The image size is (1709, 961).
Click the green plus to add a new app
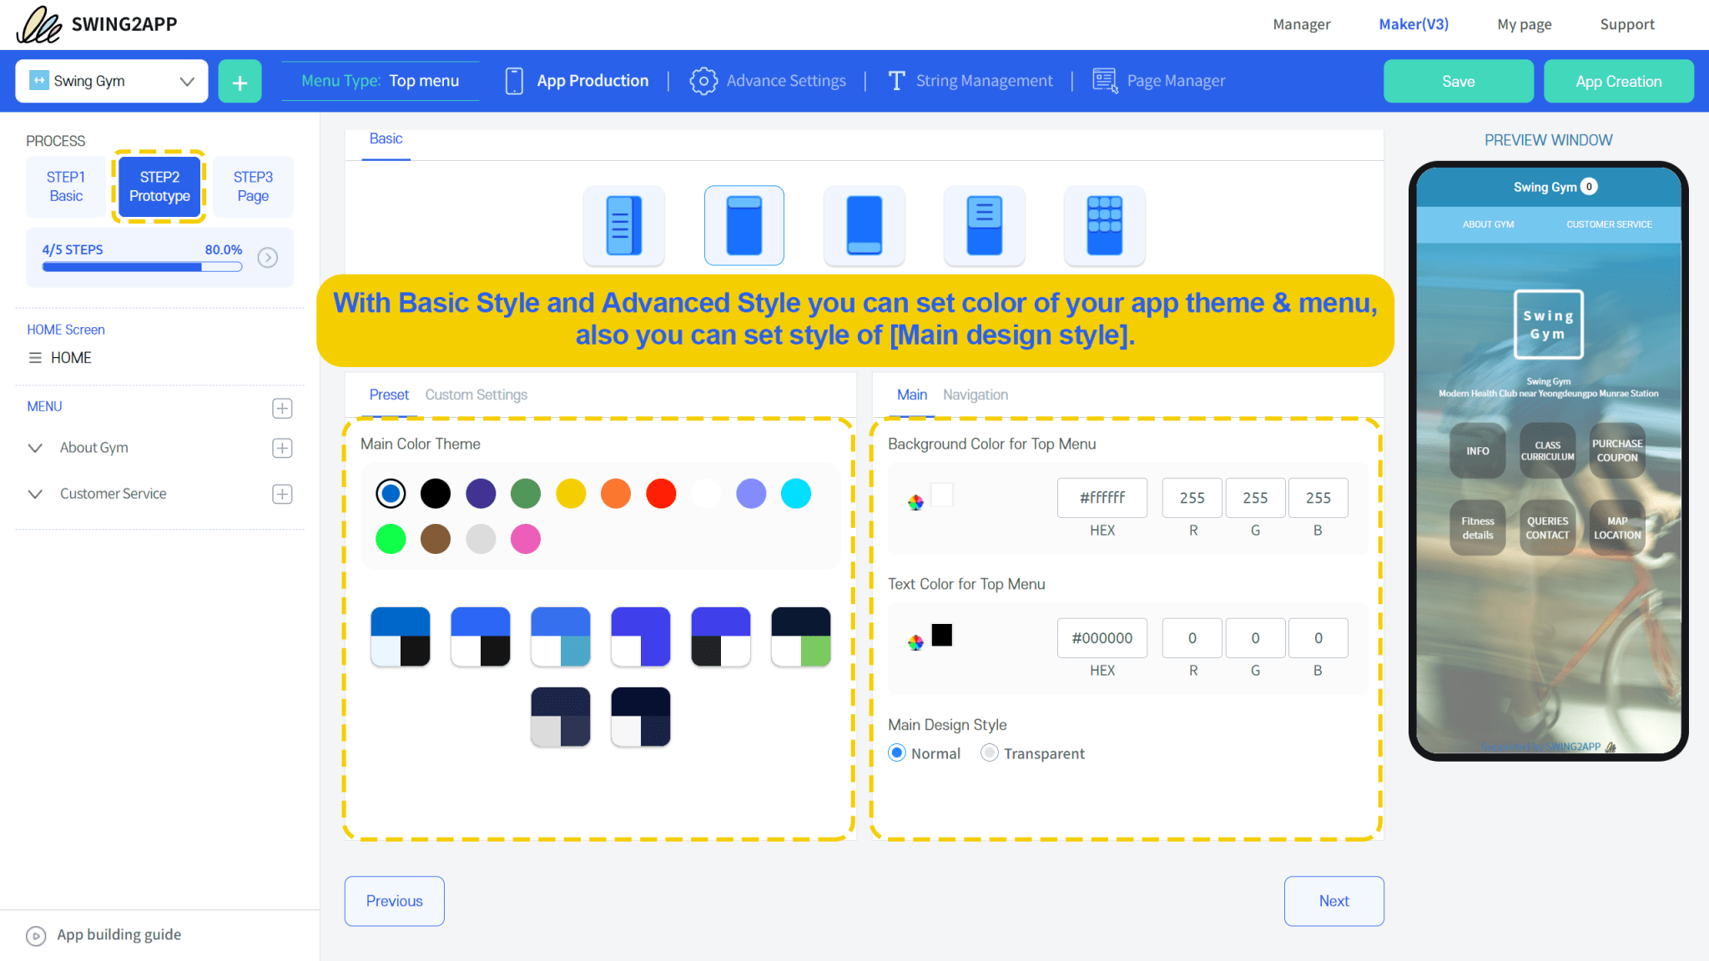[240, 80]
